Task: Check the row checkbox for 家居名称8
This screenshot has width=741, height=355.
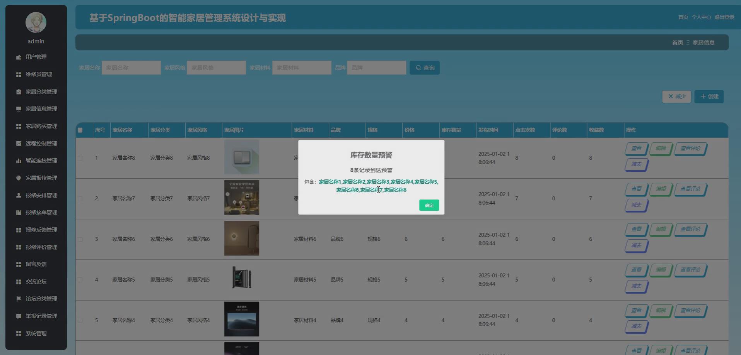Action: [80, 158]
